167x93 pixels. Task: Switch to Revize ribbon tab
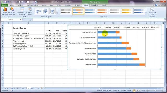[x=59, y=5]
